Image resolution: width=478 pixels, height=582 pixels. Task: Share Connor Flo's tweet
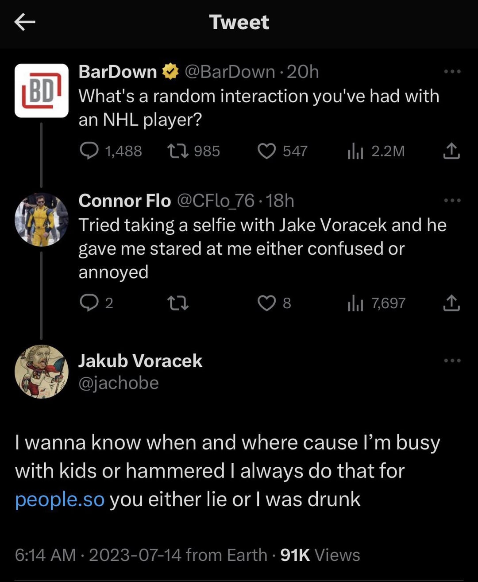(451, 303)
